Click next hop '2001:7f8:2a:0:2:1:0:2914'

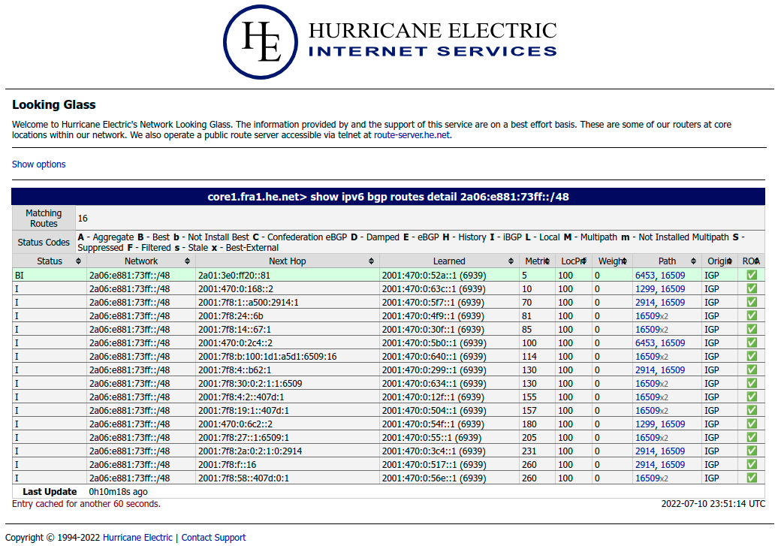tap(249, 451)
